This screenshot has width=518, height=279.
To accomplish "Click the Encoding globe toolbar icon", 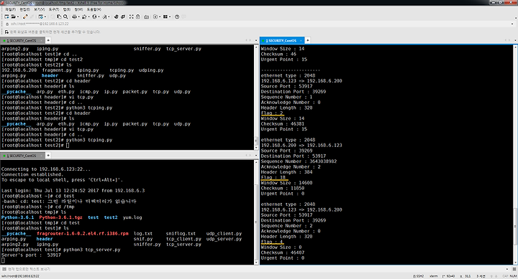I will tap(94, 16).
